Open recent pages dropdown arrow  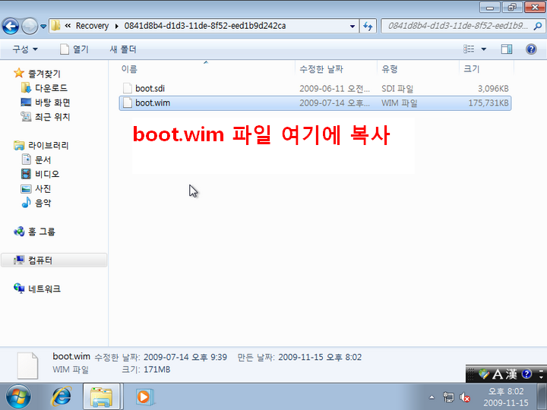coord(43,26)
